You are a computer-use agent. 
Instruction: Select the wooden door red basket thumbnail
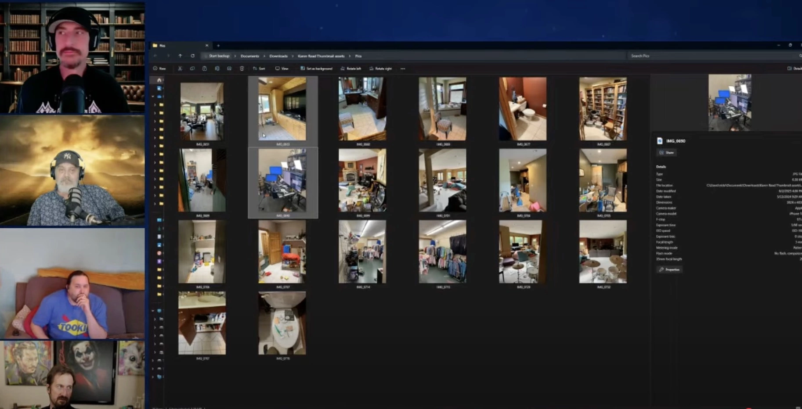pyautogui.click(x=282, y=252)
